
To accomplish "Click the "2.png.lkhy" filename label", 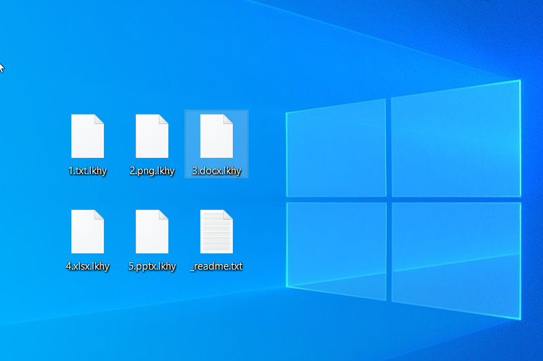I will [152, 171].
